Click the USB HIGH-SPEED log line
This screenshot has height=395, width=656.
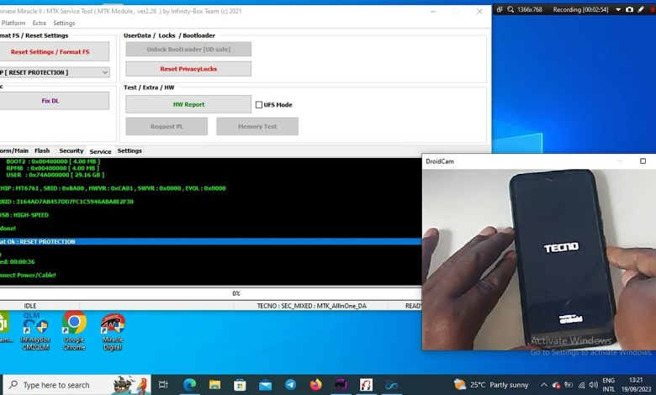point(24,215)
